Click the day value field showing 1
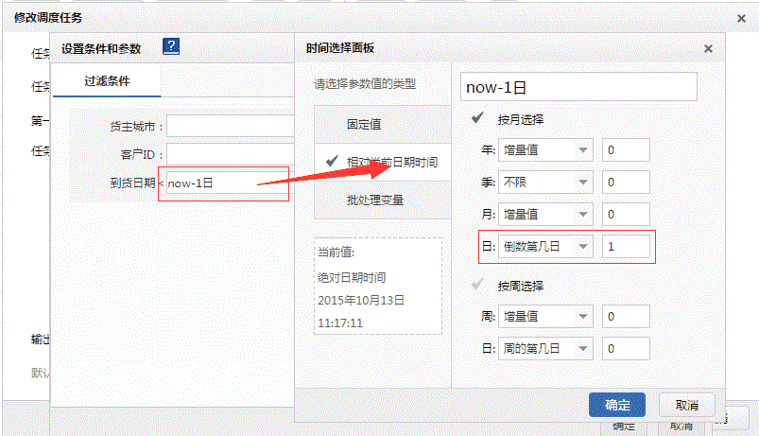The width and height of the screenshot is (759, 436). click(x=626, y=246)
